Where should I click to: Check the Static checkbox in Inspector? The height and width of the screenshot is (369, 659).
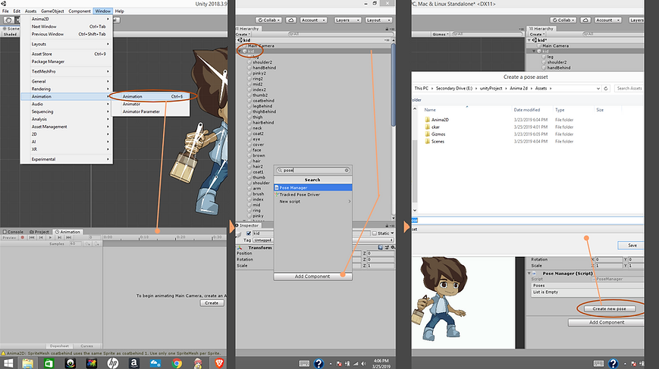click(x=375, y=233)
